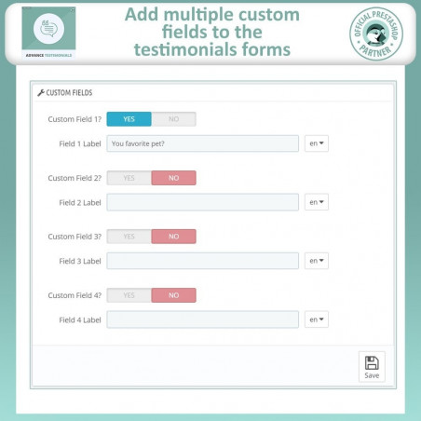Click NO on Custom Field 2
This screenshot has height=421, width=421.
pyautogui.click(x=173, y=178)
